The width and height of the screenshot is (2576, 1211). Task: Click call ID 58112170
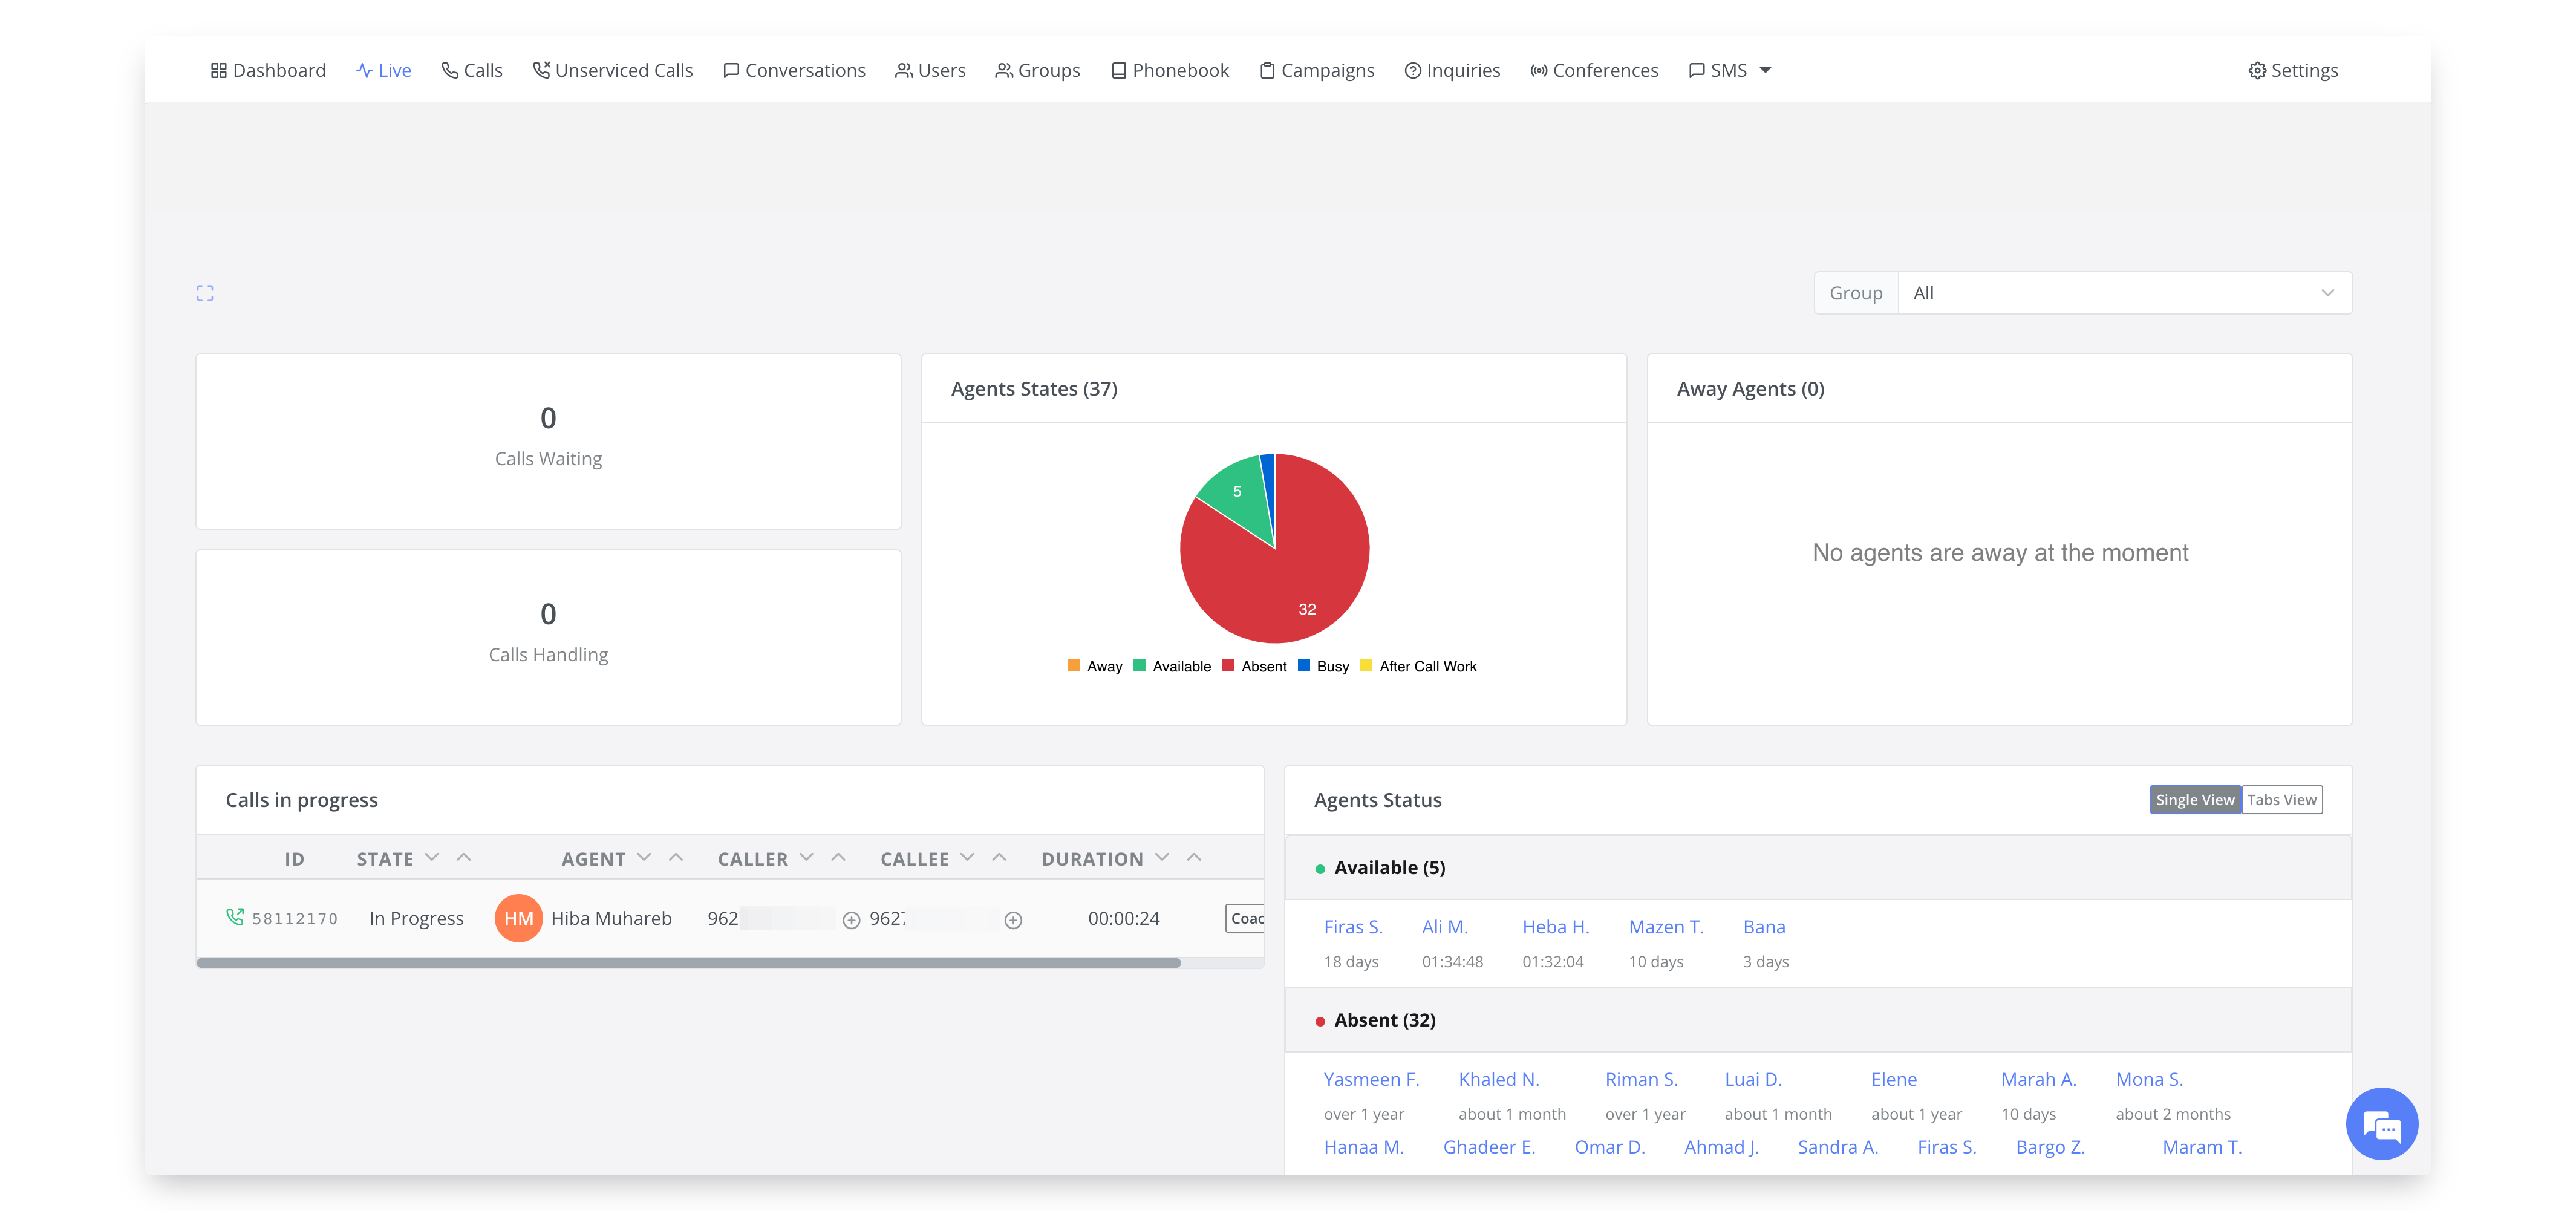[294, 919]
